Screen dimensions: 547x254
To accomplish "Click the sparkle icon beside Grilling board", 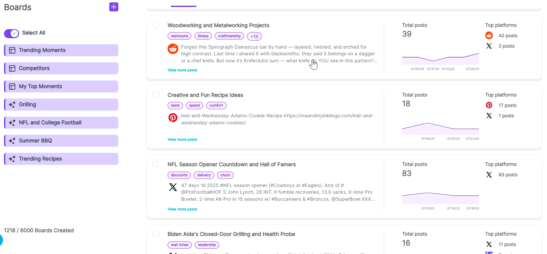I will pos(12,105).
